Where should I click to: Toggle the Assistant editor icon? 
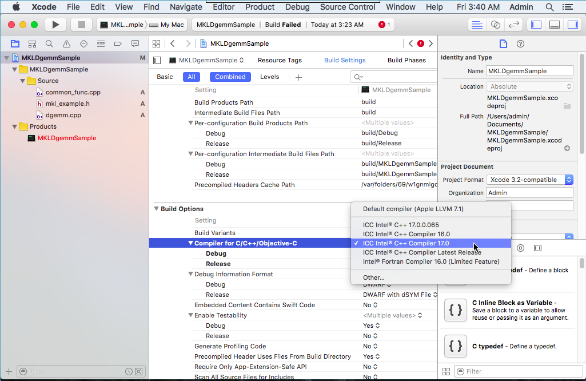pos(495,25)
